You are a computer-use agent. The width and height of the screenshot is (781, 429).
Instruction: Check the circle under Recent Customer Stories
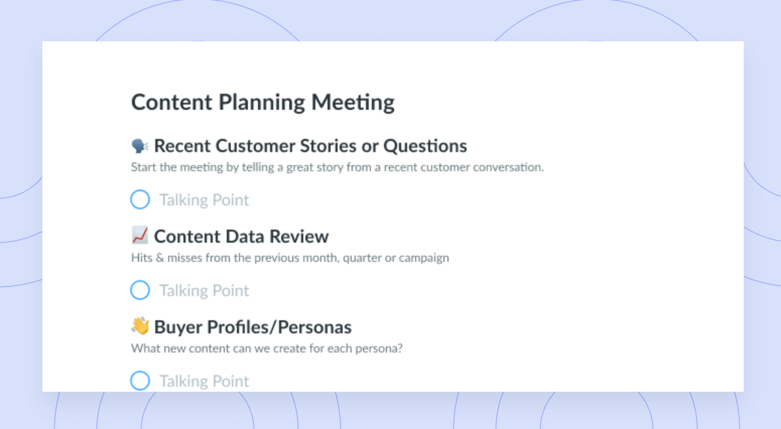140,199
